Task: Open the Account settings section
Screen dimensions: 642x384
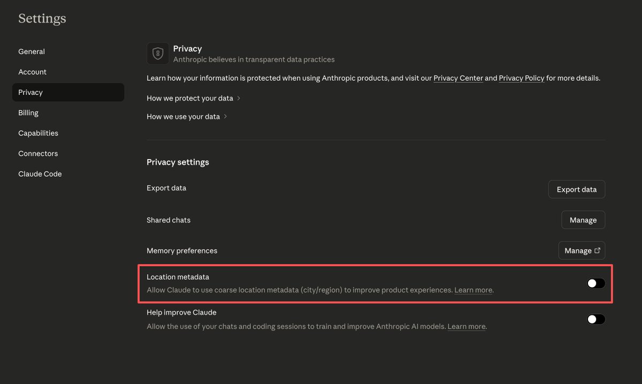Action: tap(68, 72)
